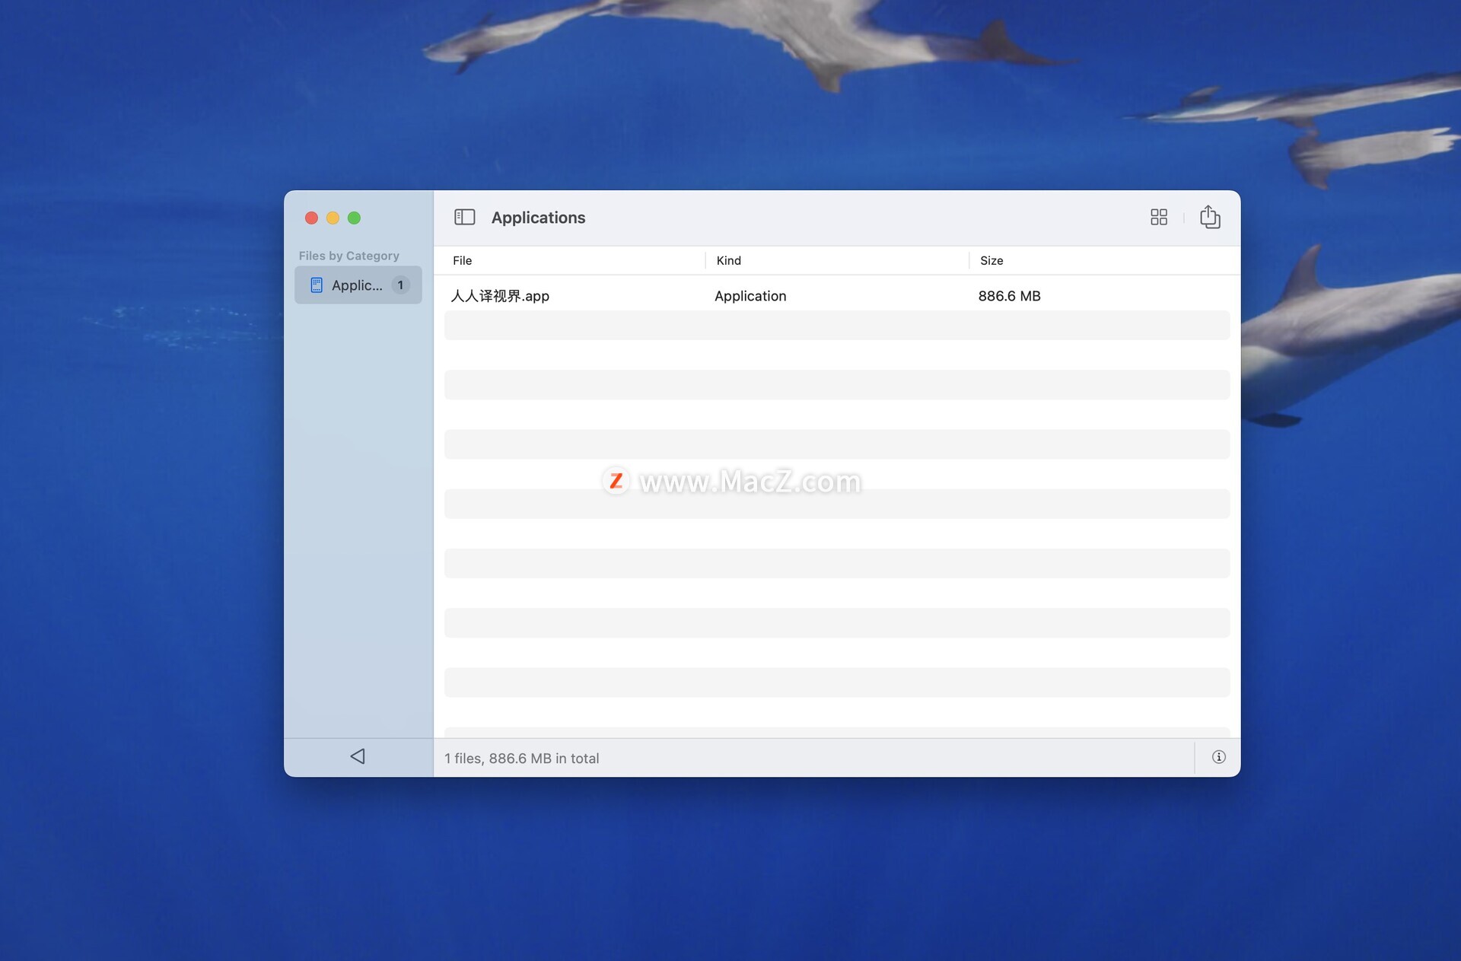Viewport: 1461px width, 961px height.
Task: Maximize the window with the green button
Action: click(354, 218)
